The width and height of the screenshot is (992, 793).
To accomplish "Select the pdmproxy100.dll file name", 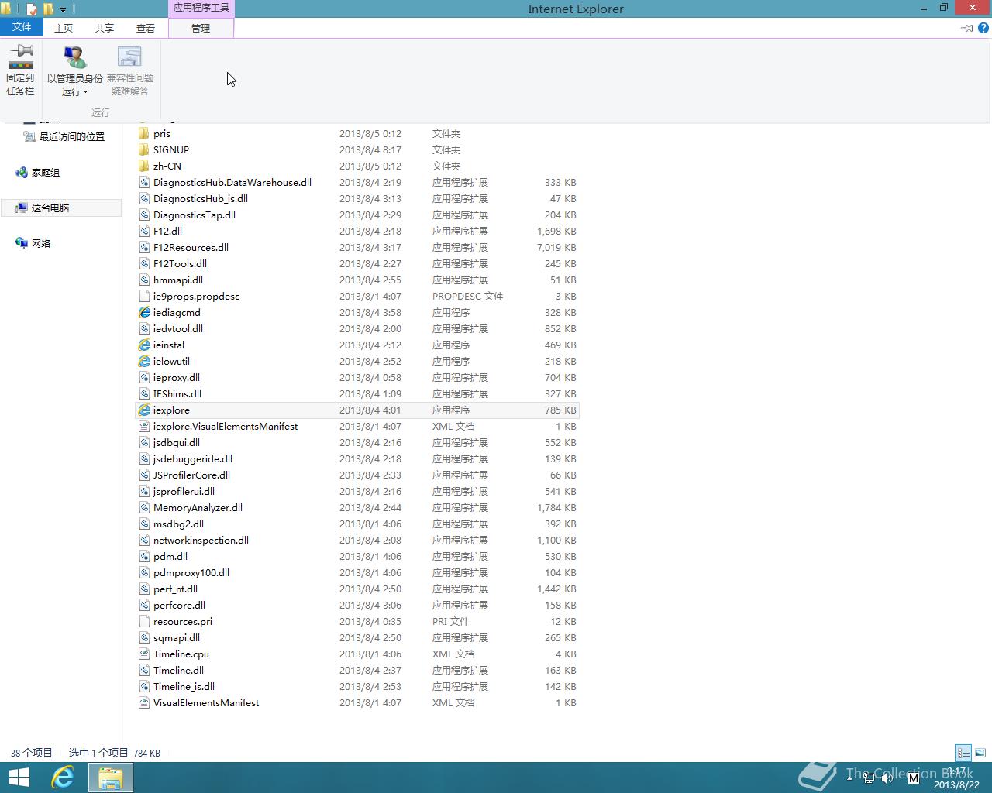I will click(x=191, y=573).
